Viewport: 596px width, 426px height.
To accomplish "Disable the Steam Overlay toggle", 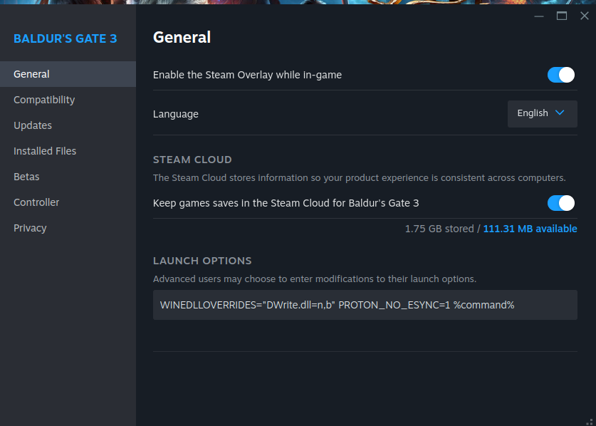I will click(560, 75).
